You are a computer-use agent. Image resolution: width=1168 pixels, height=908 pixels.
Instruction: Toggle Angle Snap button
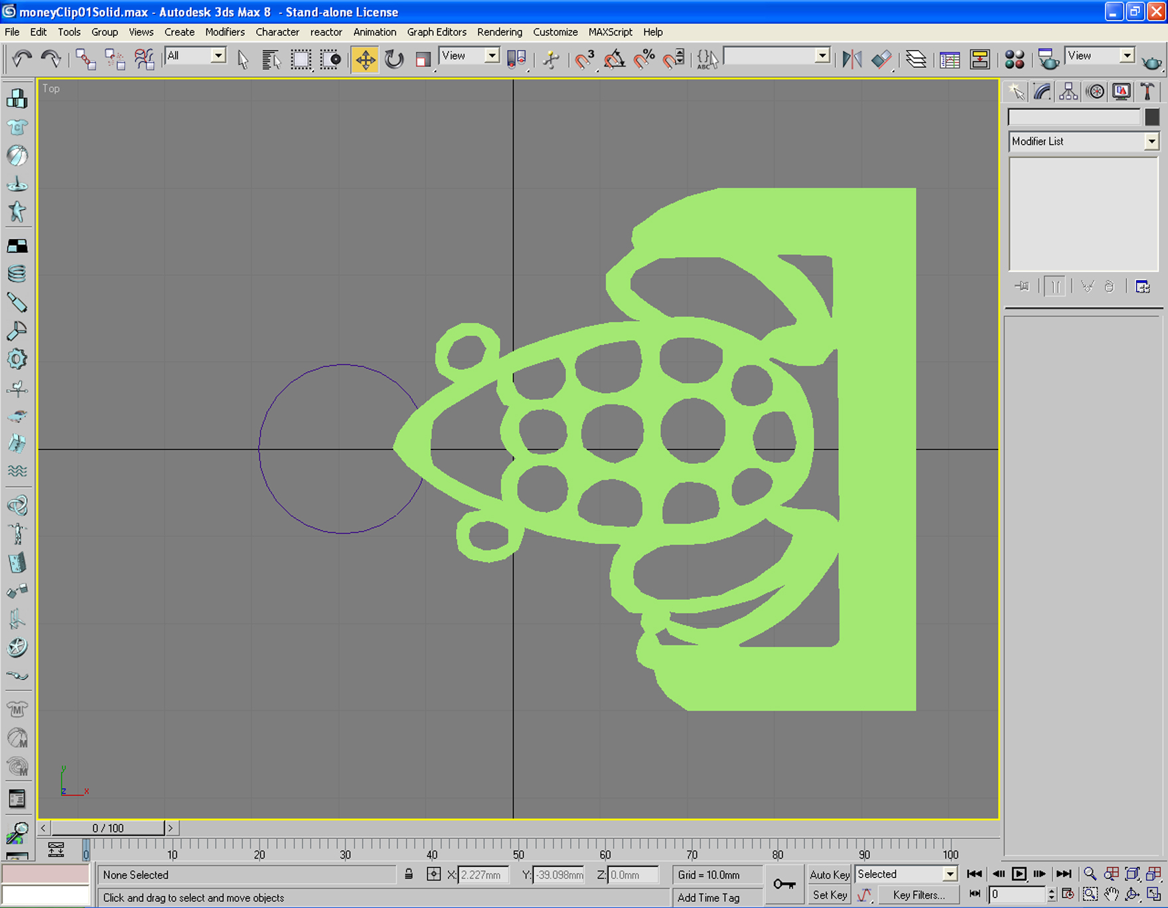pyautogui.click(x=614, y=59)
